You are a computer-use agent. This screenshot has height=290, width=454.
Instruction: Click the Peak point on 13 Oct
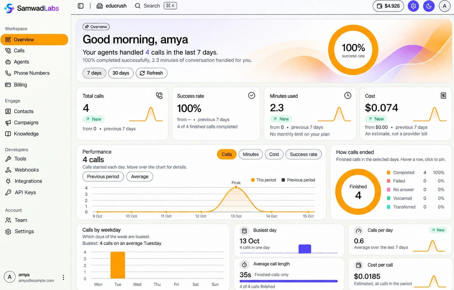coord(236,187)
